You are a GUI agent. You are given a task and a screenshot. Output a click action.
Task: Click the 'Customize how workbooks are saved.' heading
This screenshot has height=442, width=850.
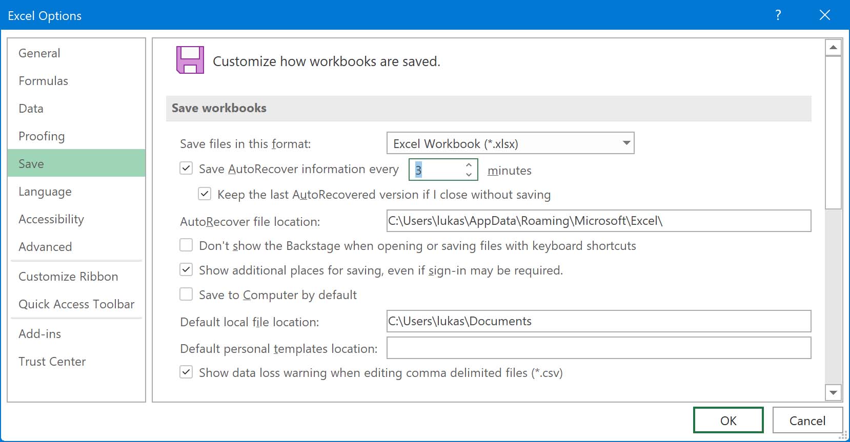327,61
